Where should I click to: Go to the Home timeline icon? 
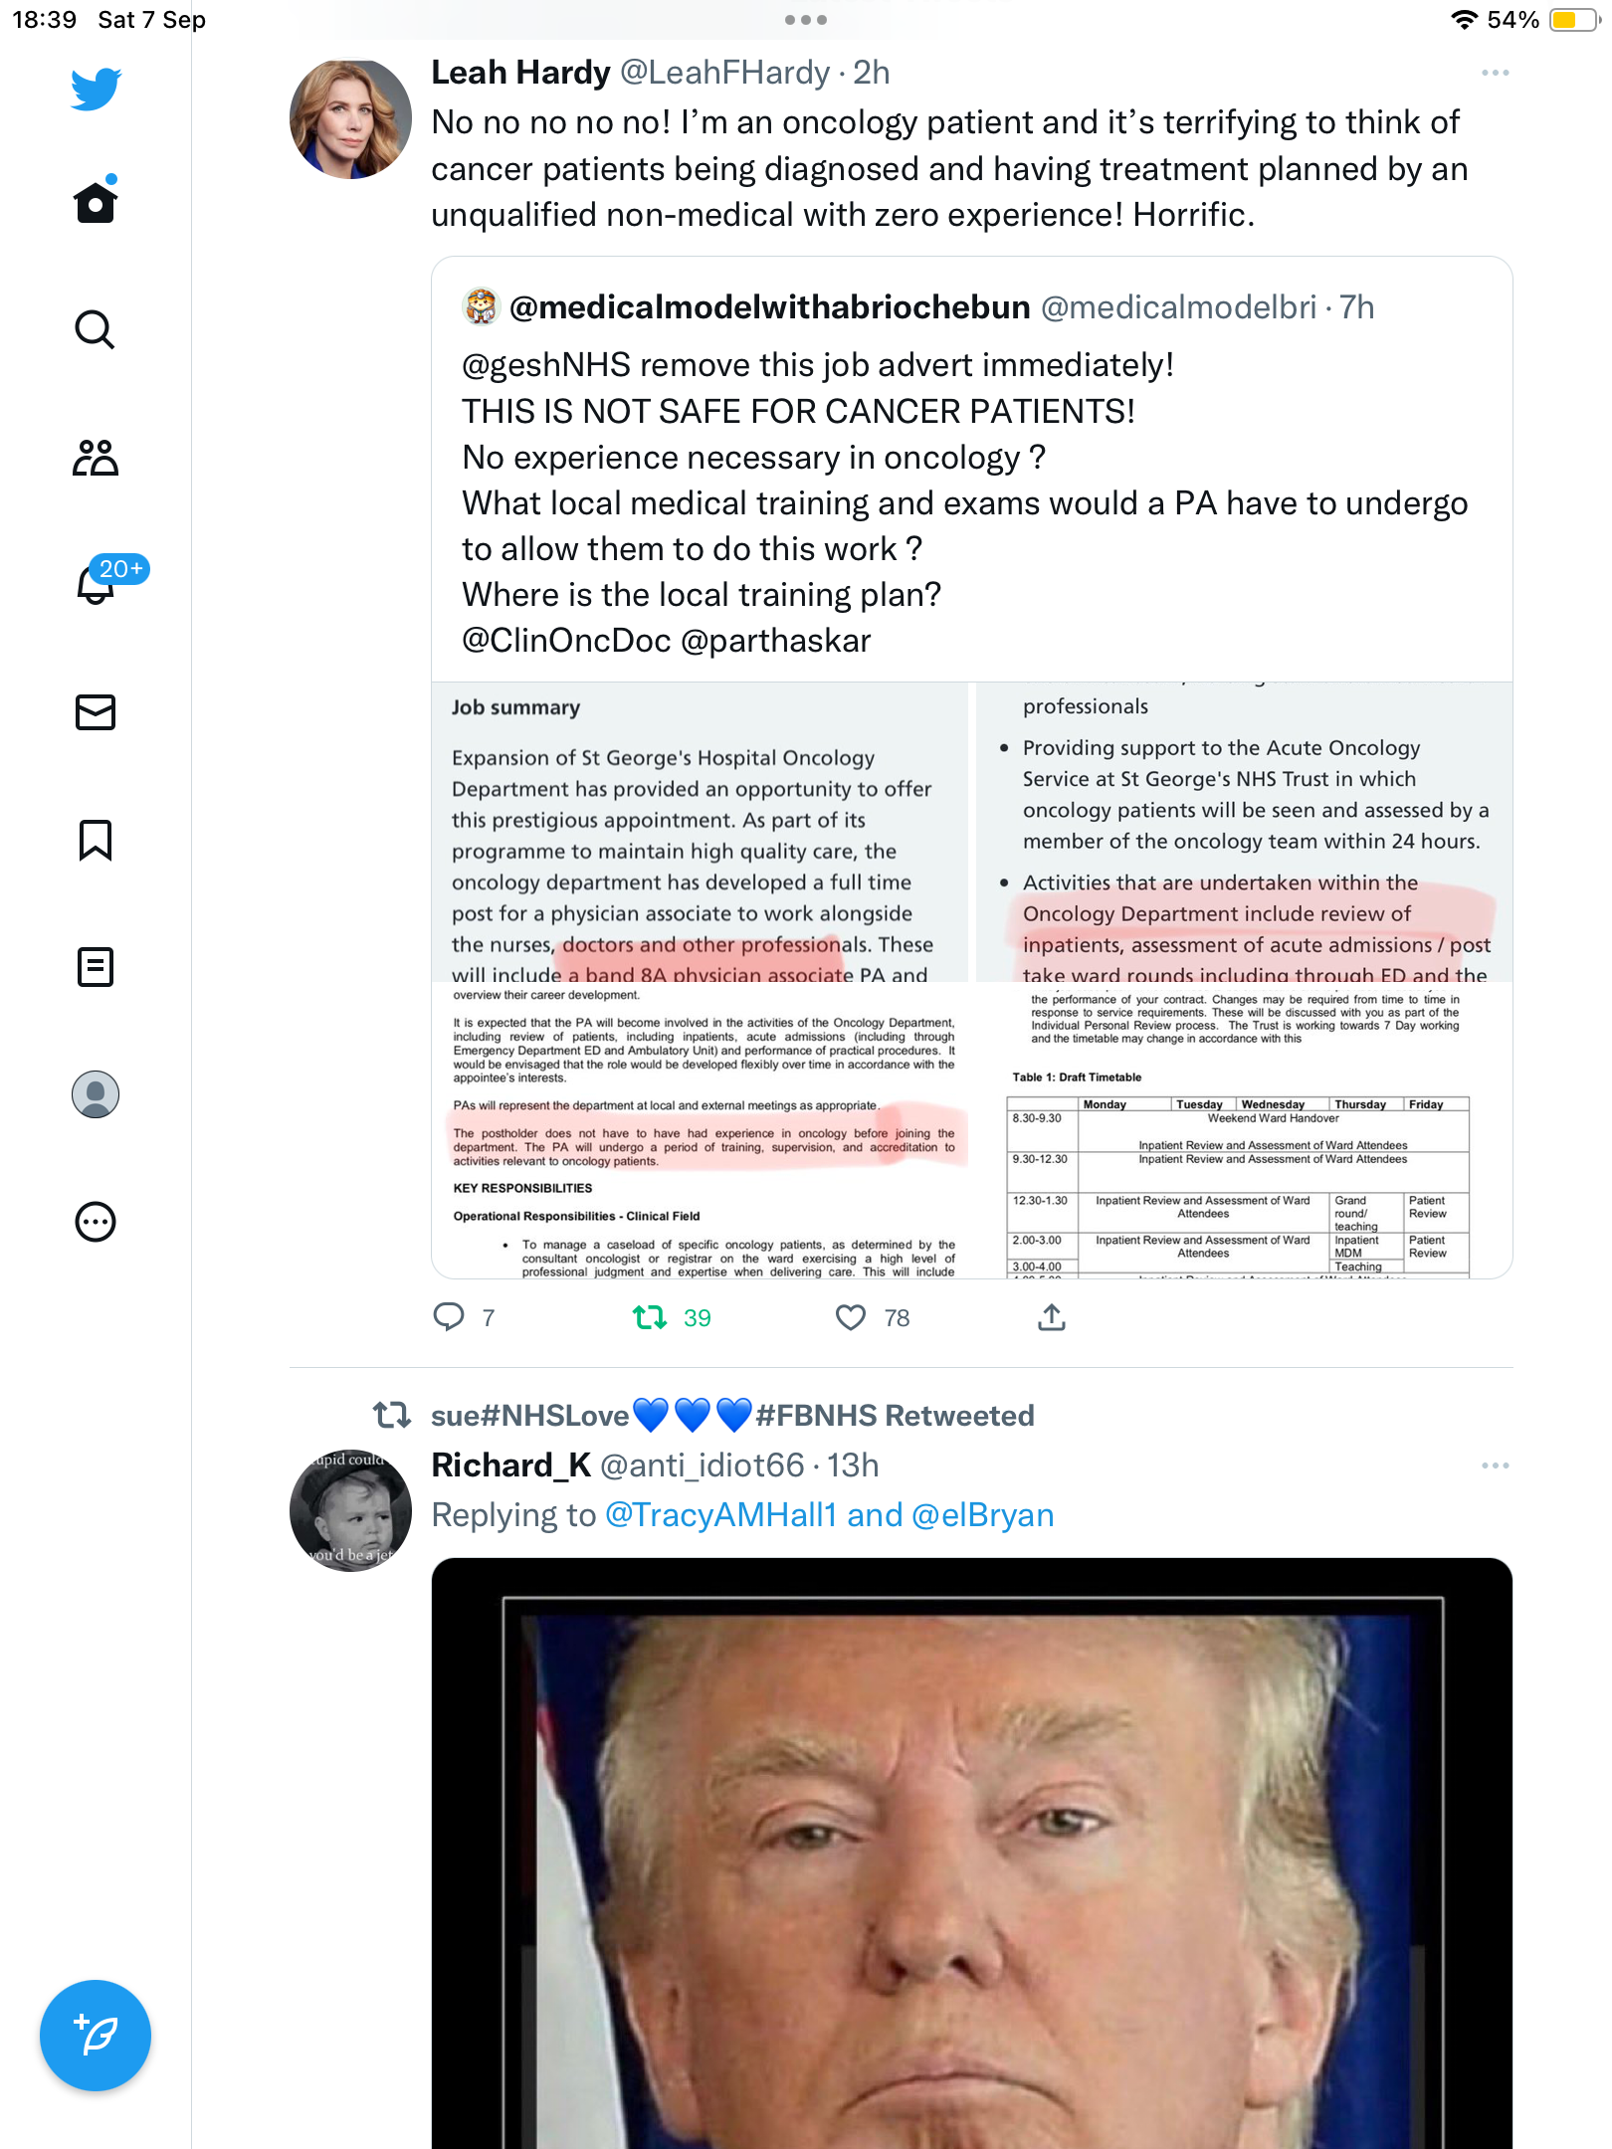pos(96,201)
